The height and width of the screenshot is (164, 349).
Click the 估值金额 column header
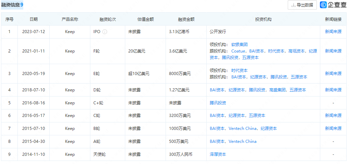pos(145,19)
